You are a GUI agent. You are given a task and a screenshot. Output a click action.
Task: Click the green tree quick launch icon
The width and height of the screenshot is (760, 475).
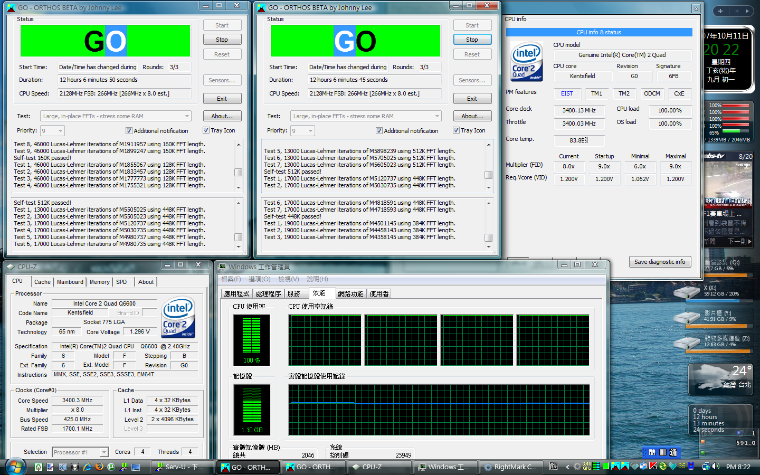(x=39, y=467)
